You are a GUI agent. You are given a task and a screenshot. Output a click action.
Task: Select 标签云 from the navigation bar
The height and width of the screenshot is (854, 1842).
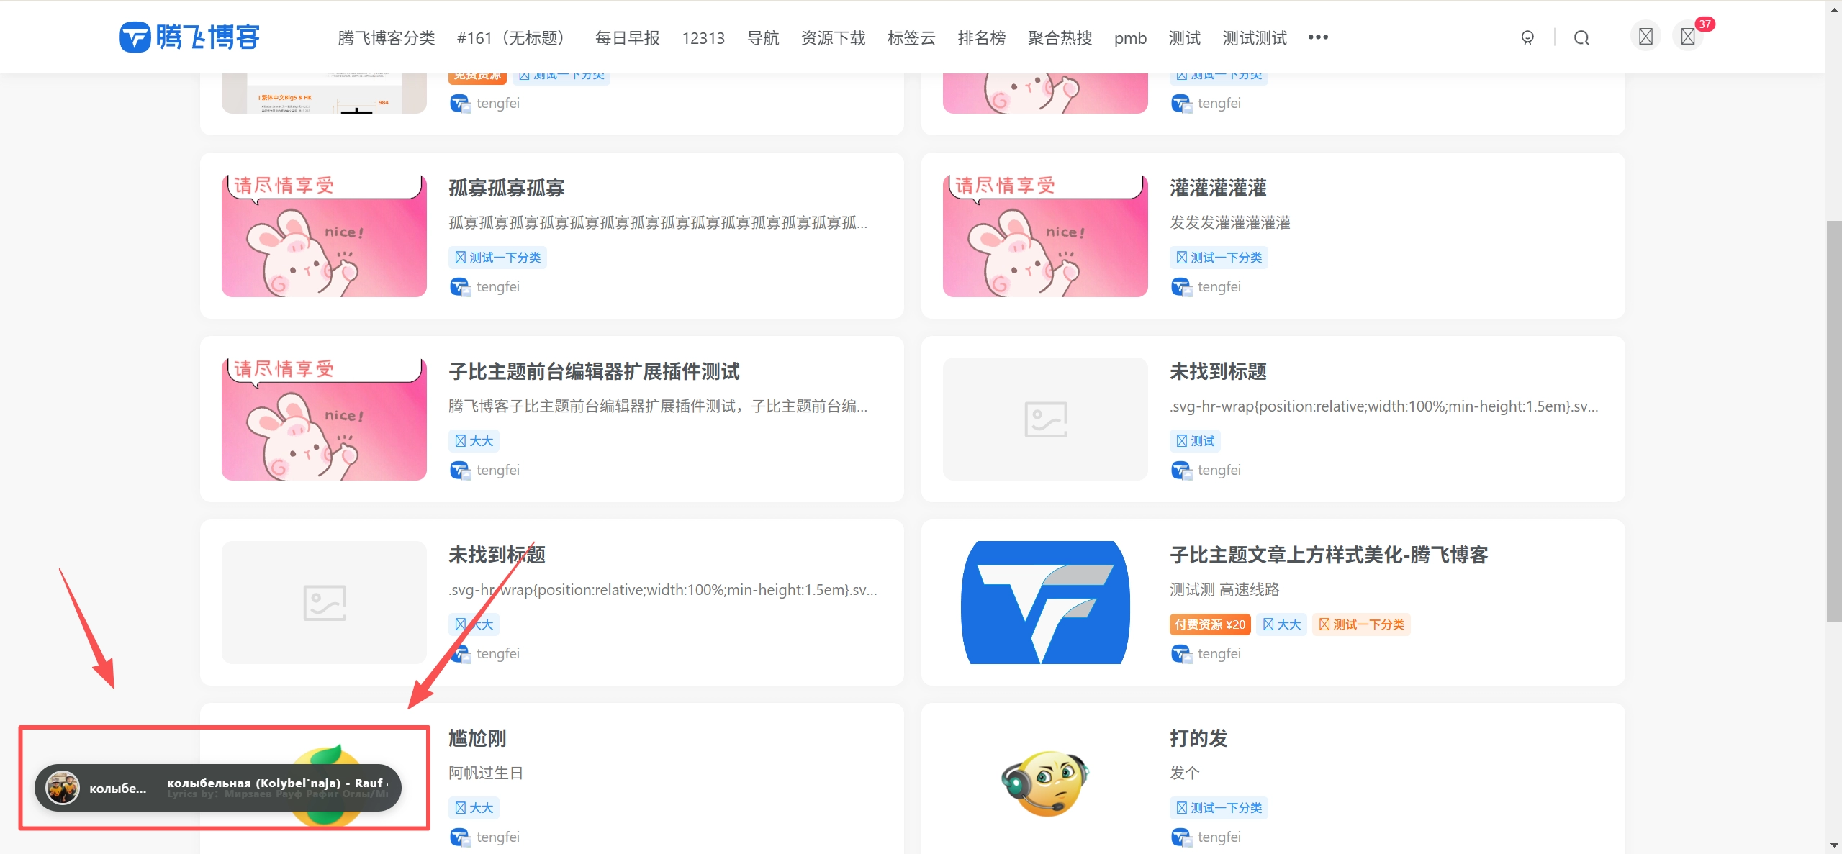pos(910,39)
